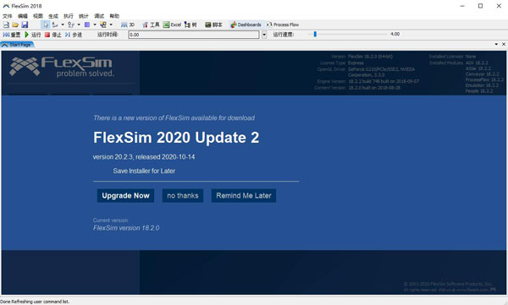508x305 pixels.
Task: Open the 工具 toolbox
Action: pos(151,25)
